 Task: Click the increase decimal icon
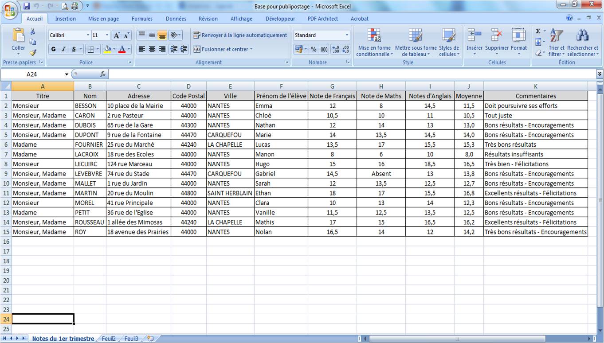click(x=335, y=50)
